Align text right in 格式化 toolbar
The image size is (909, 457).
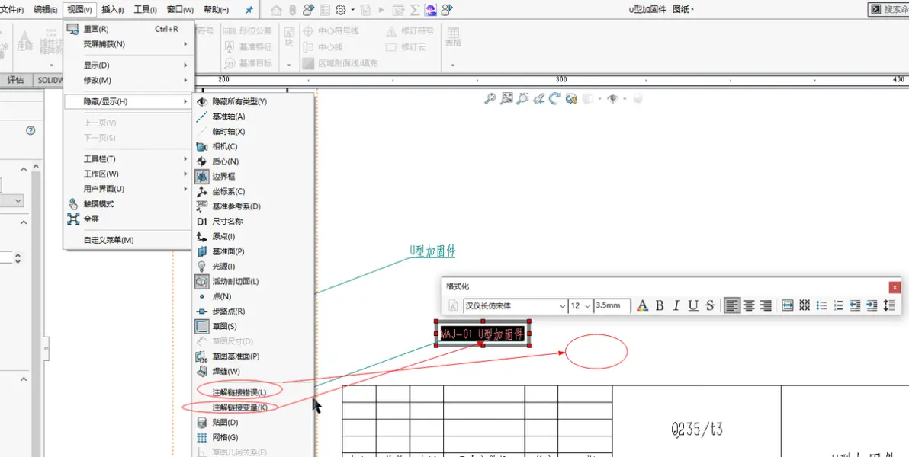tap(766, 305)
